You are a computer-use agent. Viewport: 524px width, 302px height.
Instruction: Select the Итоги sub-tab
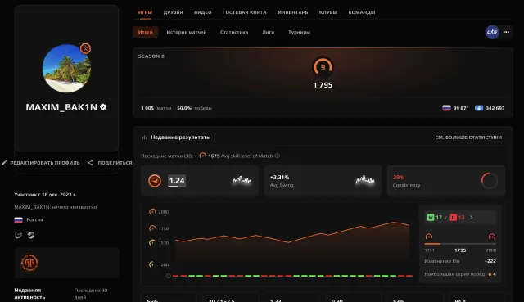(x=146, y=32)
